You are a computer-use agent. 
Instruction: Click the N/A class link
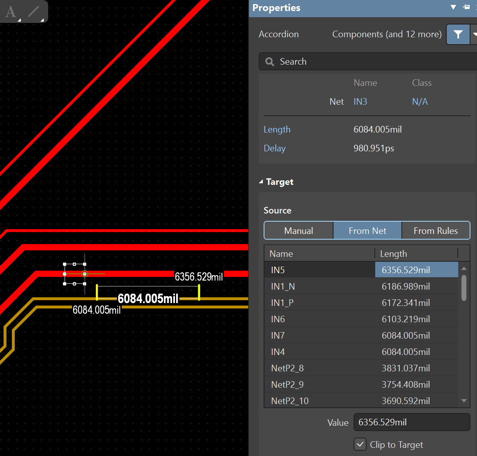[x=420, y=101]
